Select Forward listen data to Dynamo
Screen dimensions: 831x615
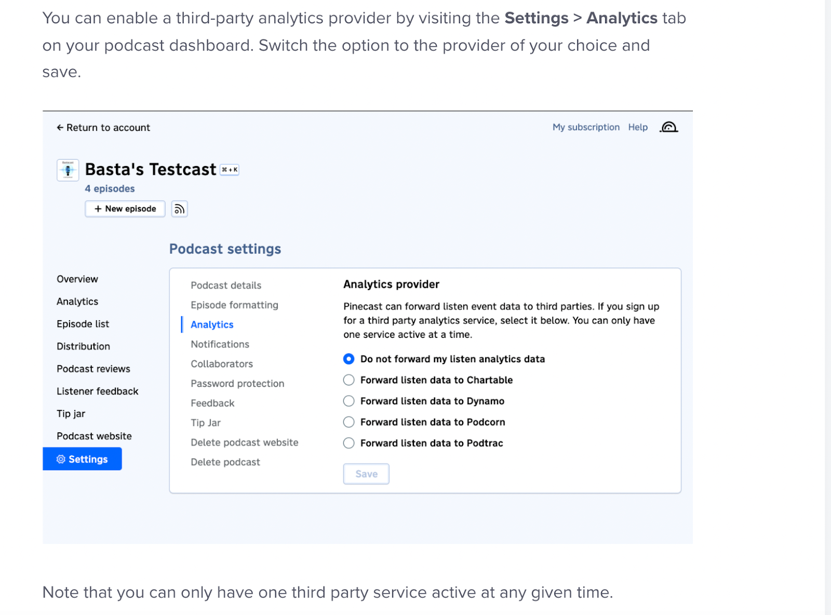(349, 401)
